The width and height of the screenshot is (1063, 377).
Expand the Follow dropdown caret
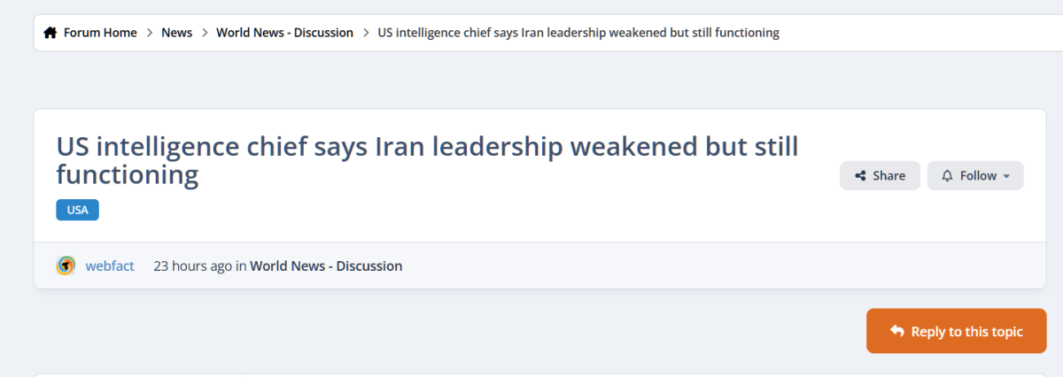[x=1006, y=176]
